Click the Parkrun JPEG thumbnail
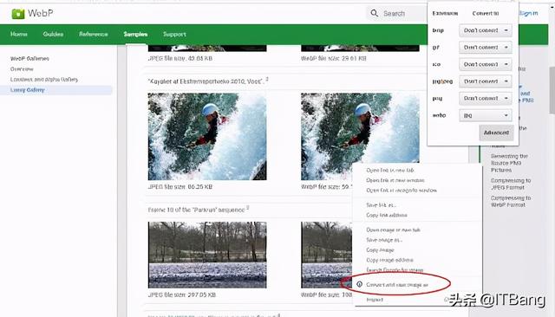This screenshot has height=317, width=555. (207, 255)
